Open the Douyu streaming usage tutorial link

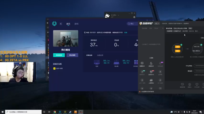(146, 92)
